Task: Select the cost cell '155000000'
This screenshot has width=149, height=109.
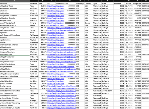Action: point(70,64)
